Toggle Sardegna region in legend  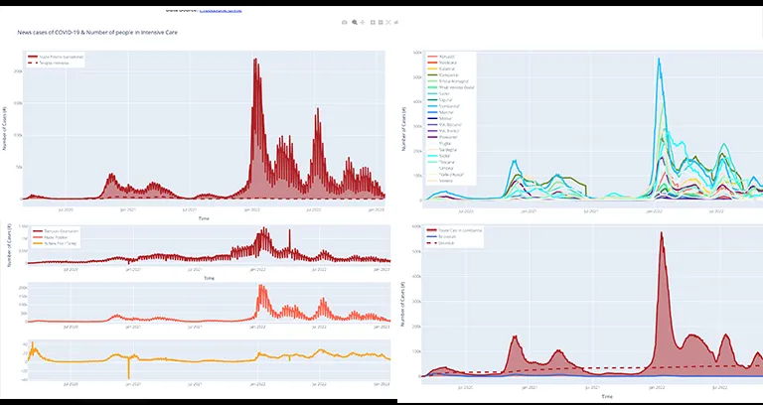click(441, 150)
